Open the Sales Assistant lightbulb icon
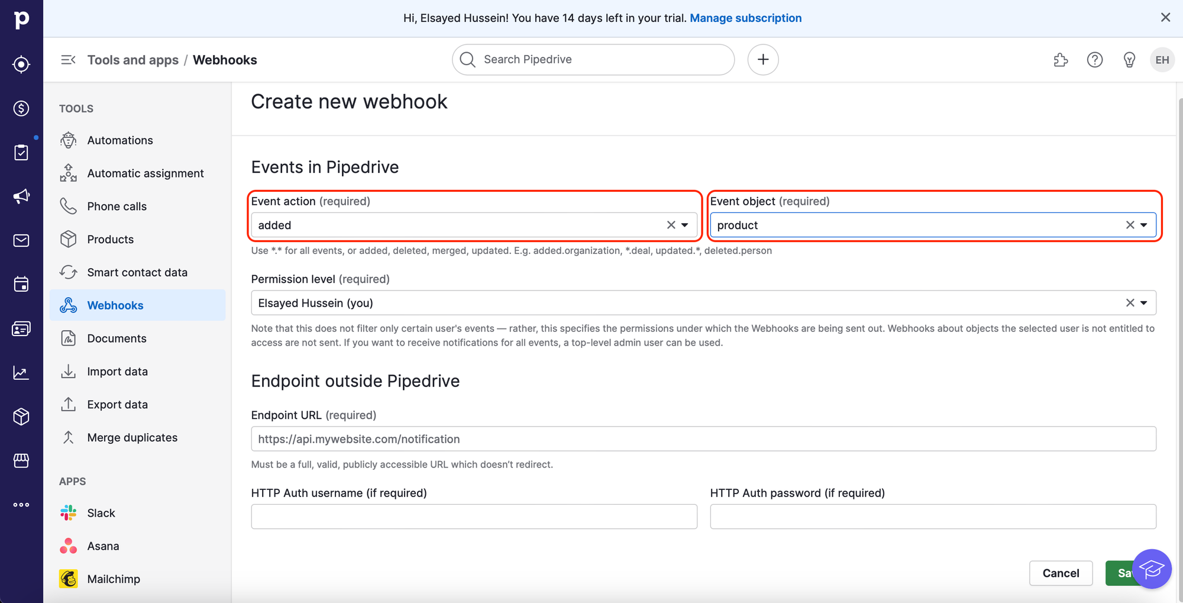 pyautogui.click(x=1129, y=60)
